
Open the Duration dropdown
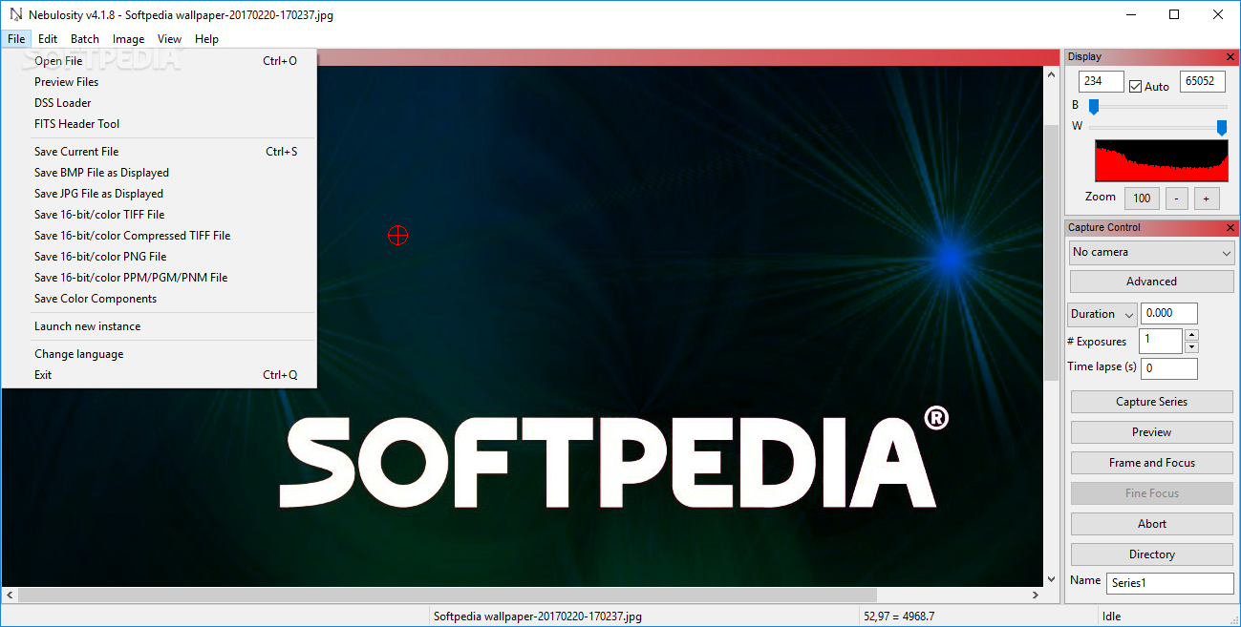click(x=1102, y=314)
